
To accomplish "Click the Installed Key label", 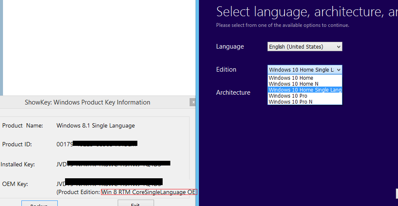I will 18,164.
